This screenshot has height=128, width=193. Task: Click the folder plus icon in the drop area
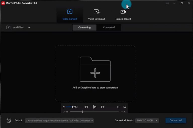coord(95,69)
